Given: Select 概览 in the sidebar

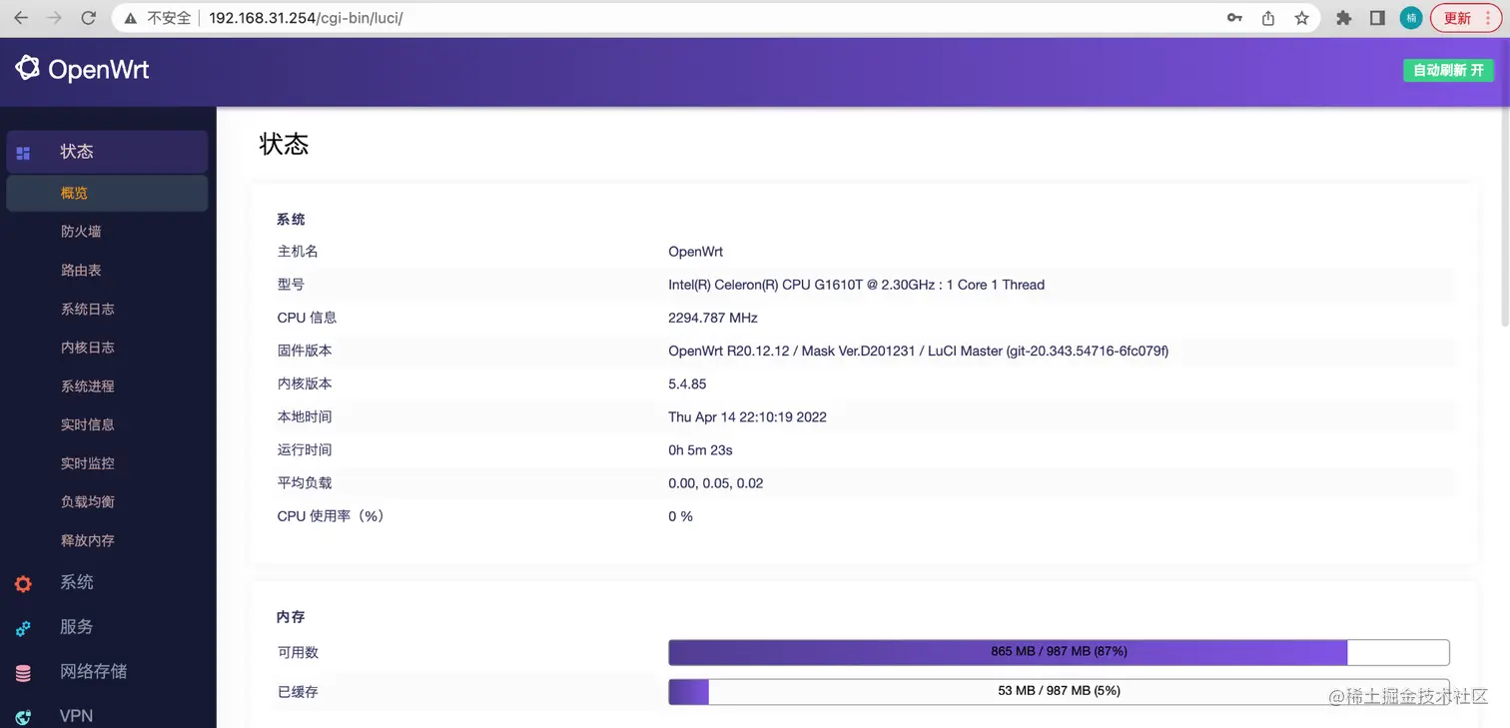Looking at the screenshot, I should point(108,194).
